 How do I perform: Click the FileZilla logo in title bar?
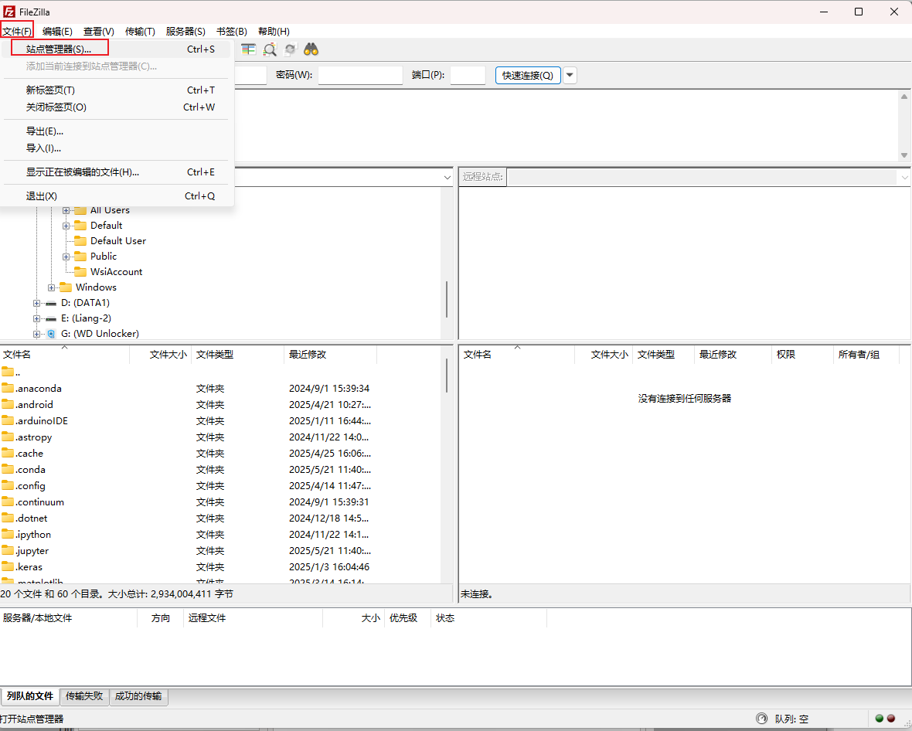[9, 12]
